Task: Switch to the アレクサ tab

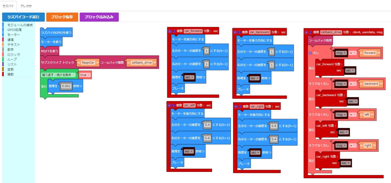Action: [26, 6]
